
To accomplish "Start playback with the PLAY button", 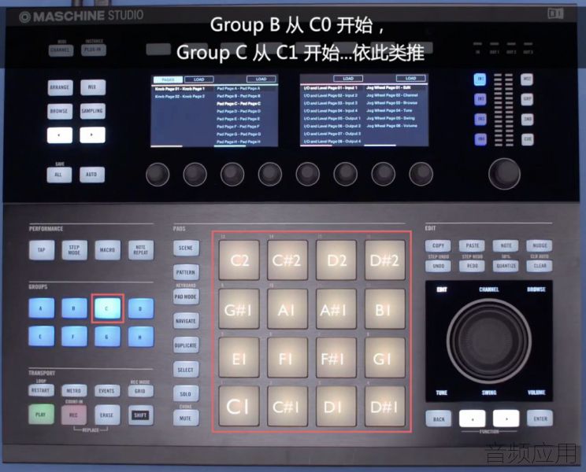I will click(41, 415).
